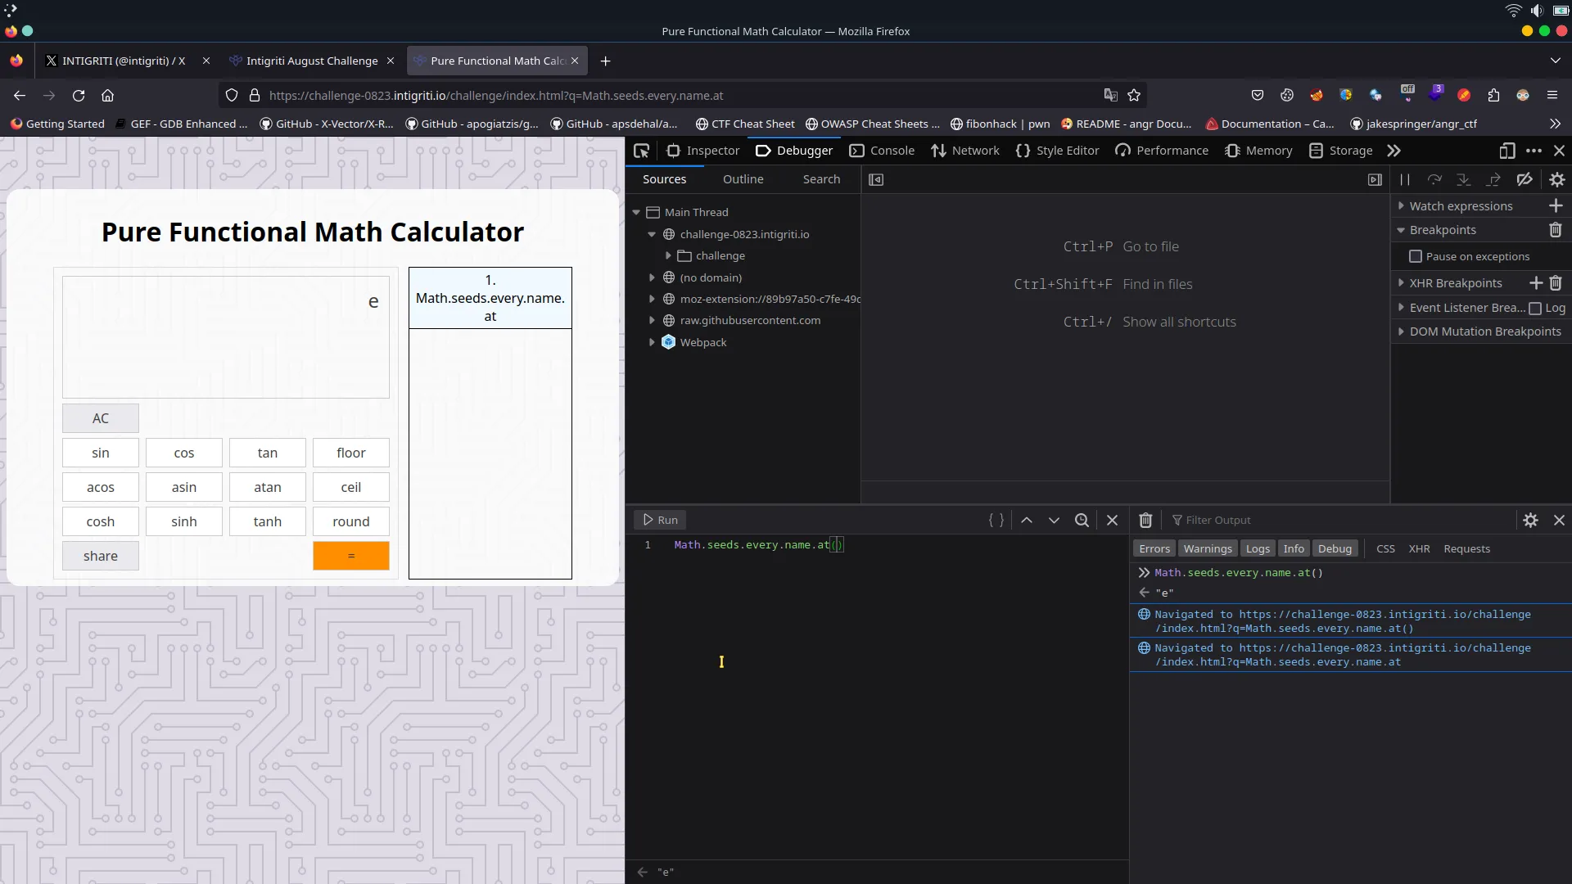Collapse the Main Thread tree node
Image resolution: width=1572 pixels, height=884 pixels.
pyautogui.click(x=636, y=212)
